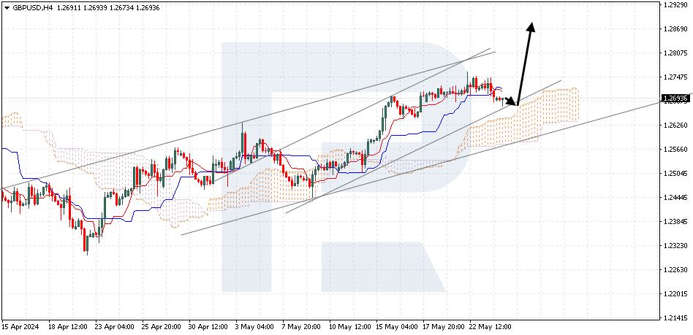This screenshot has width=693, height=335.
Task: Click the GBPUSD,H4 chart title text
Action: coord(32,8)
